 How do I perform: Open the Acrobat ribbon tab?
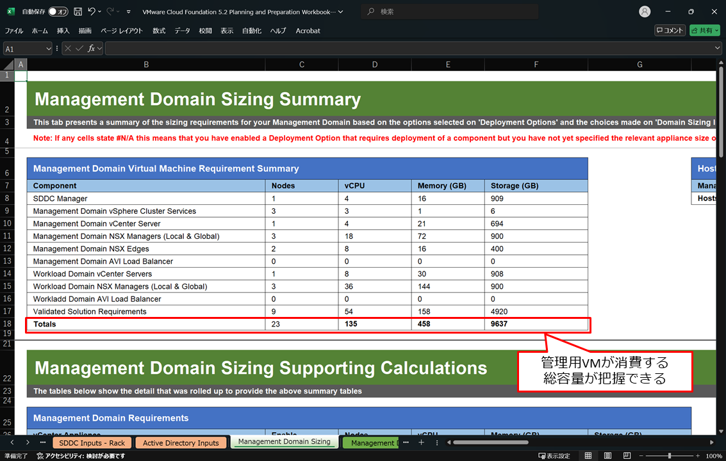coord(308,31)
